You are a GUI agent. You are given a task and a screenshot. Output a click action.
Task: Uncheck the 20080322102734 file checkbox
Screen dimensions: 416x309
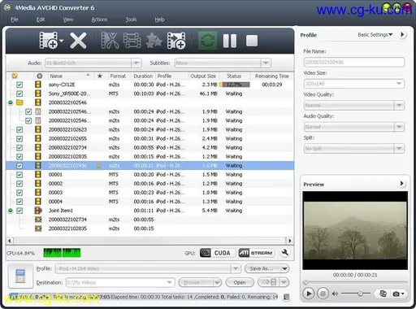tap(19, 148)
